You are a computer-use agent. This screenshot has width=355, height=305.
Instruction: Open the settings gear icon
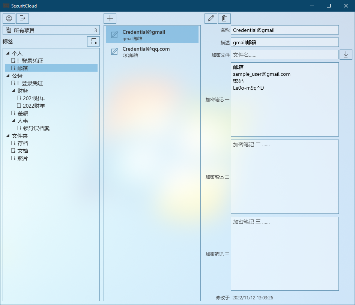9,18
